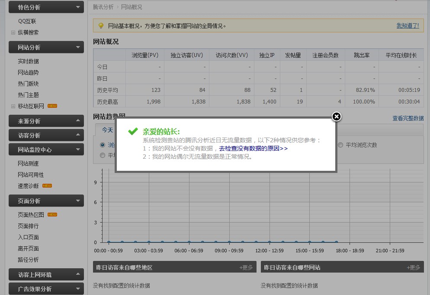Select the second-row radio button under 今天
430x295 pixels.
(103, 155)
